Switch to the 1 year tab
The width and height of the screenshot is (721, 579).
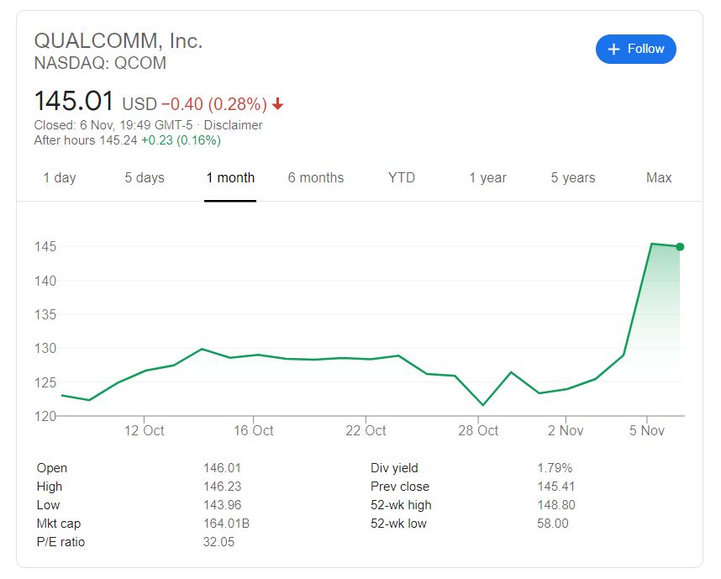487,177
